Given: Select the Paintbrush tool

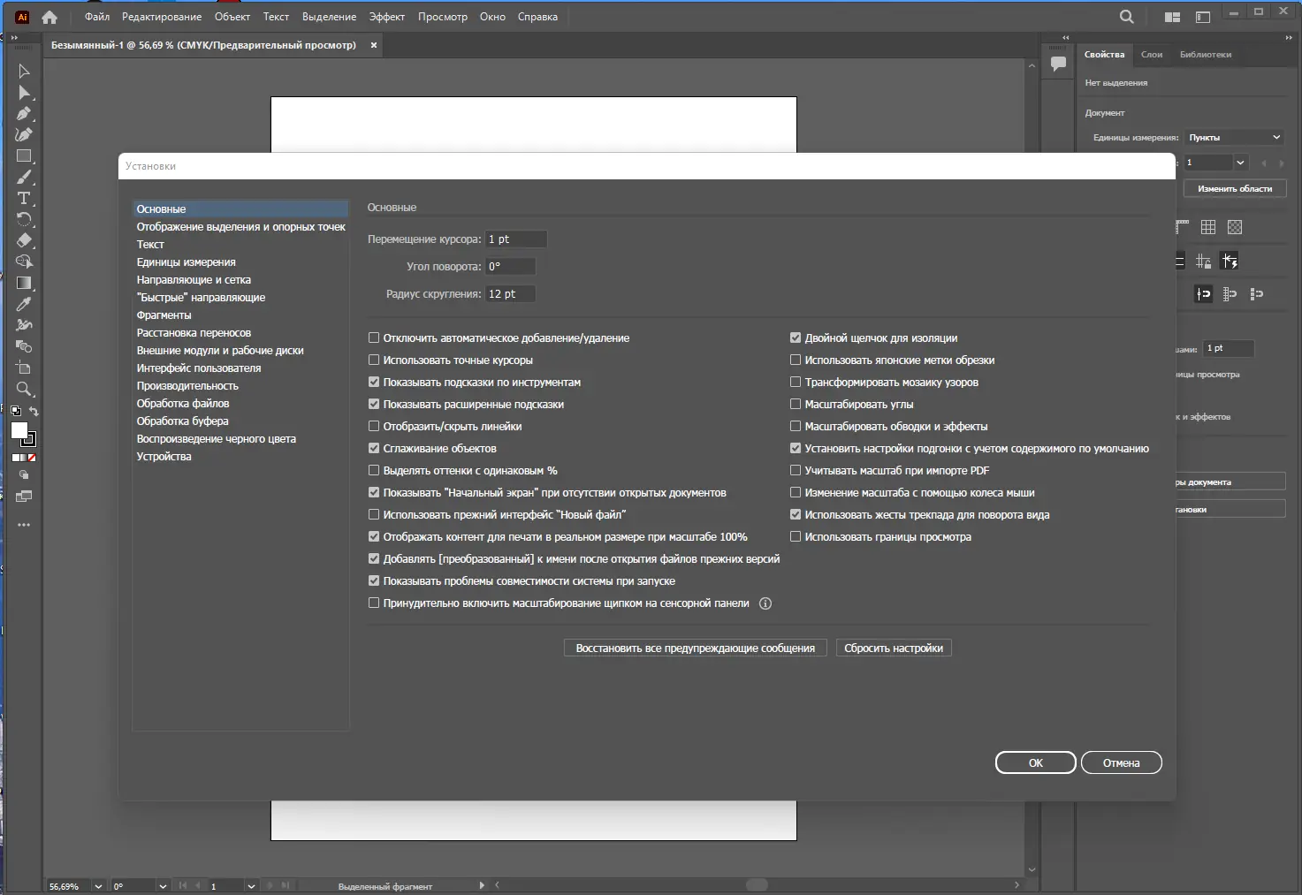Looking at the screenshot, I should 24,178.
